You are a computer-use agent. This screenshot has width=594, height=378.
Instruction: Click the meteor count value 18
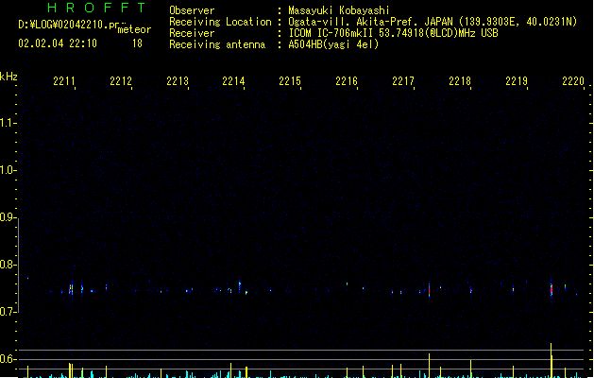[137, 43]
